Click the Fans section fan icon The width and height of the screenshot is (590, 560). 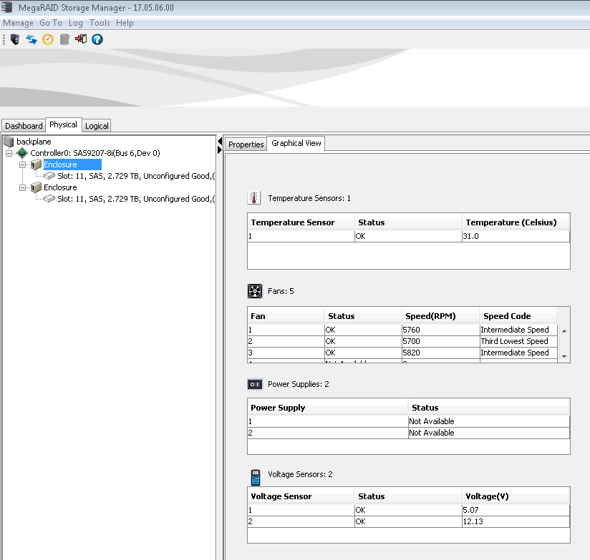[x=255, y=291]
